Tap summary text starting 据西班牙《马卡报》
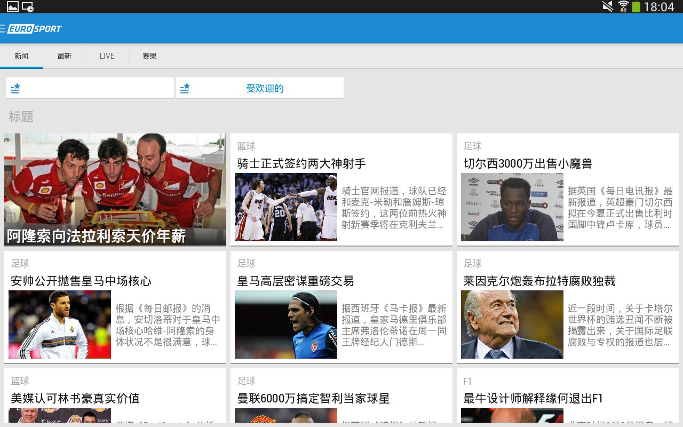Viewport: 683px width, 427px height. point(394,326)
